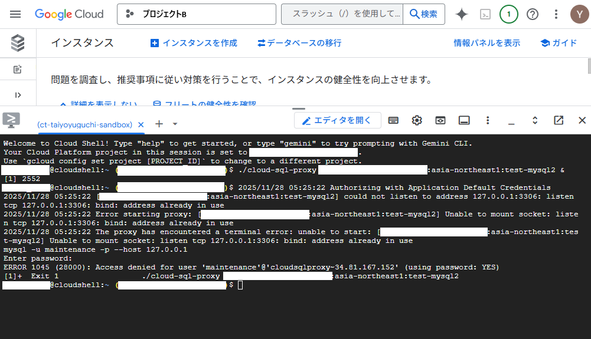Select the ct-taiyoyuguchi-sandbox terminal tab
The height and width of the screenshot is (339, 591).
[x=84, y=124]
